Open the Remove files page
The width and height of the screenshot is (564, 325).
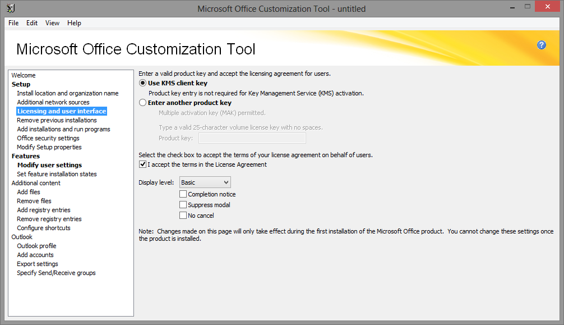(34, 202)
